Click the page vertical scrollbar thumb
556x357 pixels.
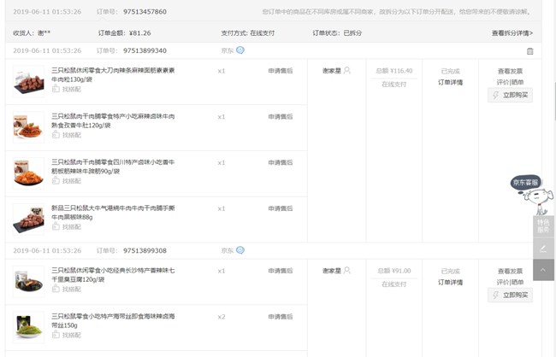coord(554,102)
